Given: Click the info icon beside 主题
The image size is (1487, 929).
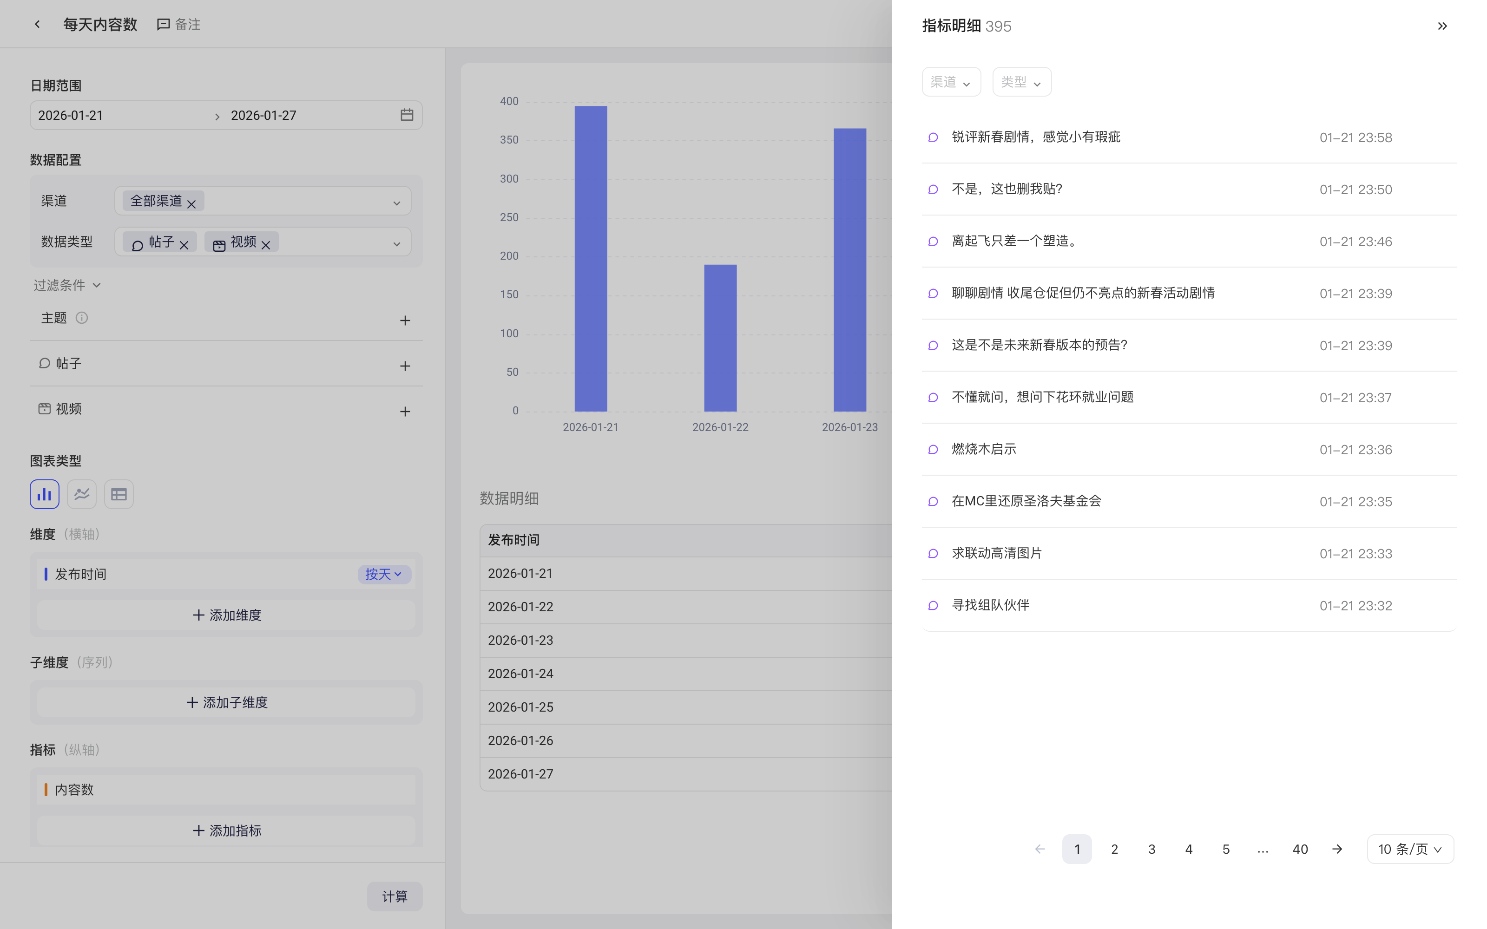Looking at the screenshot, I should coord(82,318).
